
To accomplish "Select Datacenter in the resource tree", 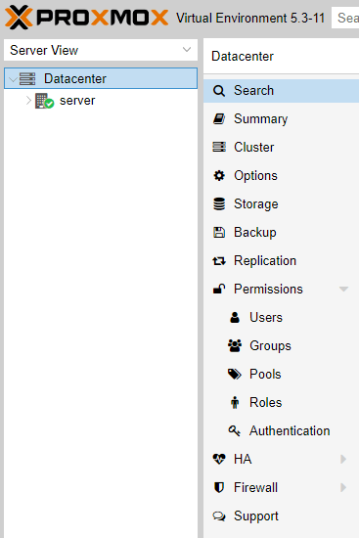I will click(x=101, y=78).
